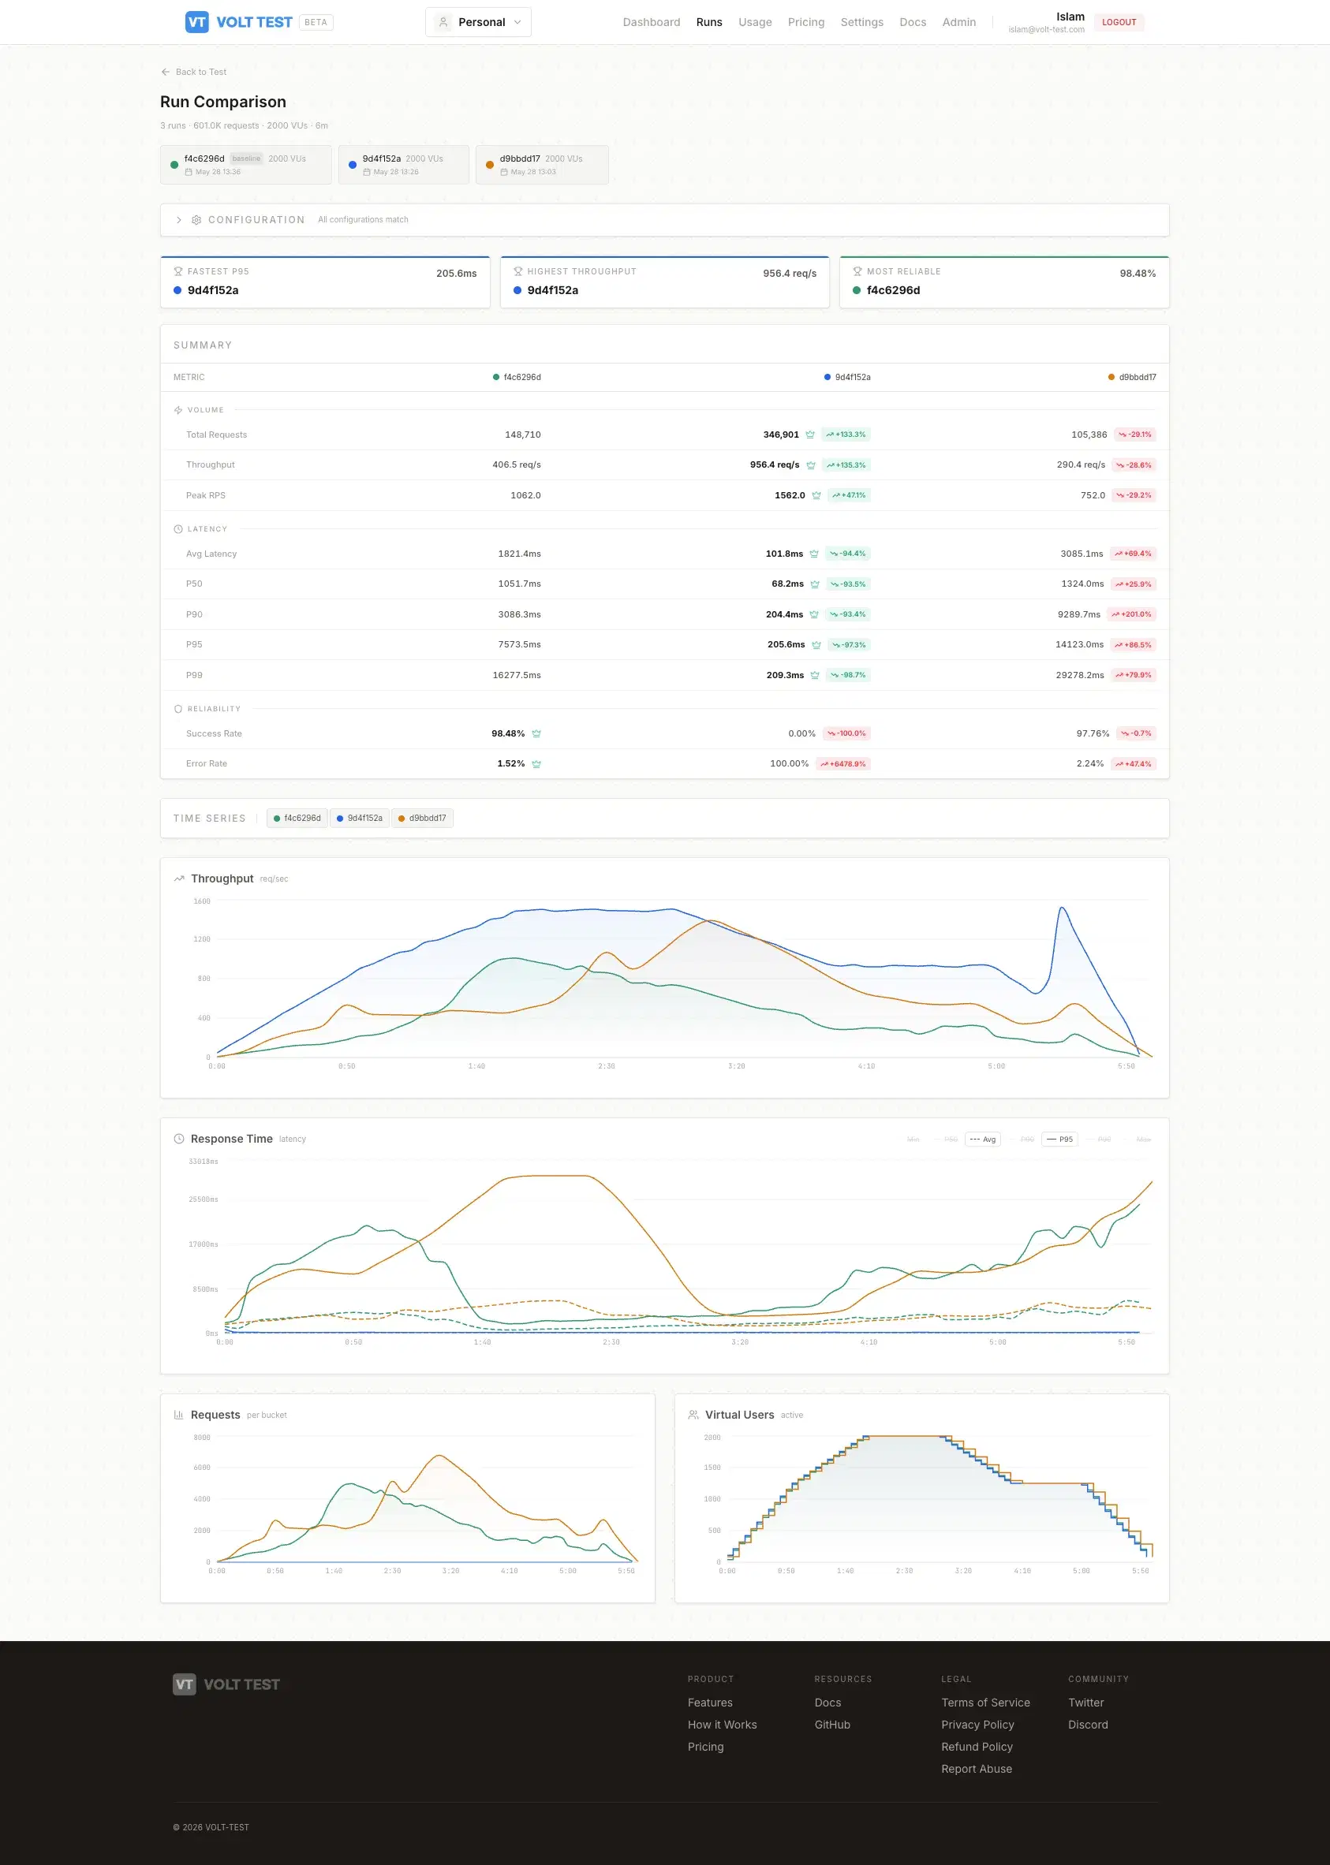
Task: Click the trophy icon on Highest Throughput card
Action: coord(517,272)
